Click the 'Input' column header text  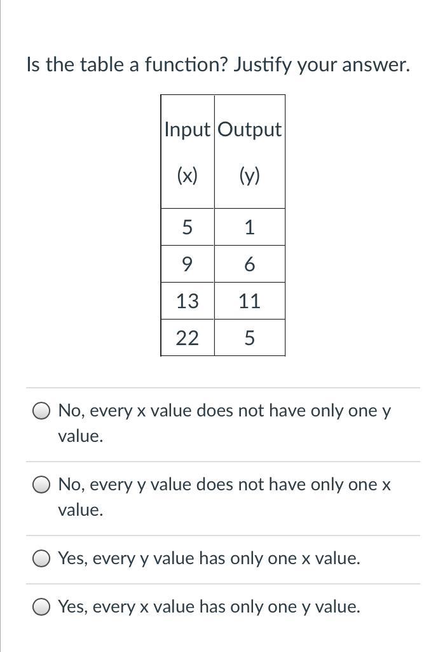point(187,129)
